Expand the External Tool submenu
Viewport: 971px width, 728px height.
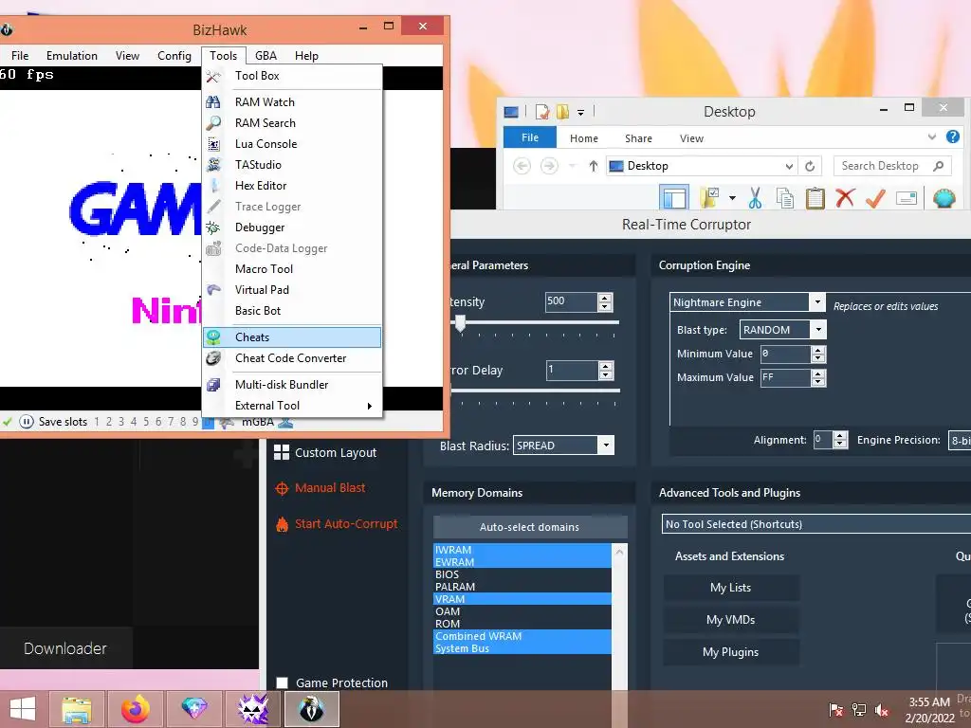[x=292, y=406]
